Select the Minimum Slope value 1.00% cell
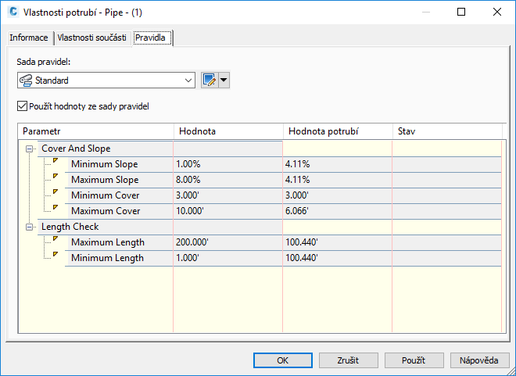 click(227, 164)
